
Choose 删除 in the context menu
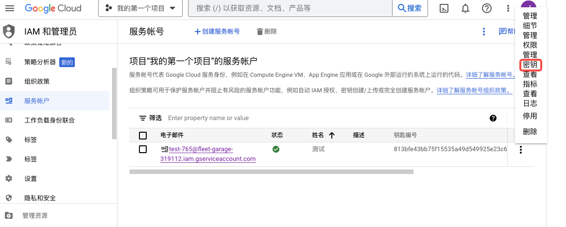530,132
